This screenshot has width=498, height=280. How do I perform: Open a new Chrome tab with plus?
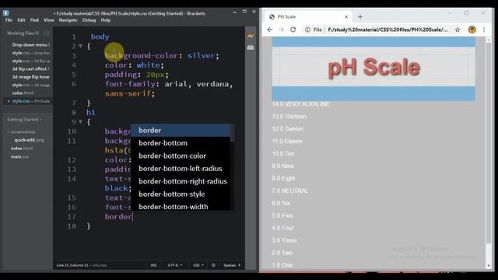360,17
